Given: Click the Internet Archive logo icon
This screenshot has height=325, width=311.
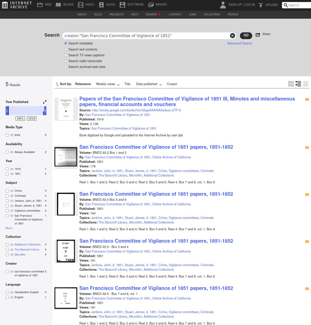Looking at the screenshot, I should pos(5,5).
